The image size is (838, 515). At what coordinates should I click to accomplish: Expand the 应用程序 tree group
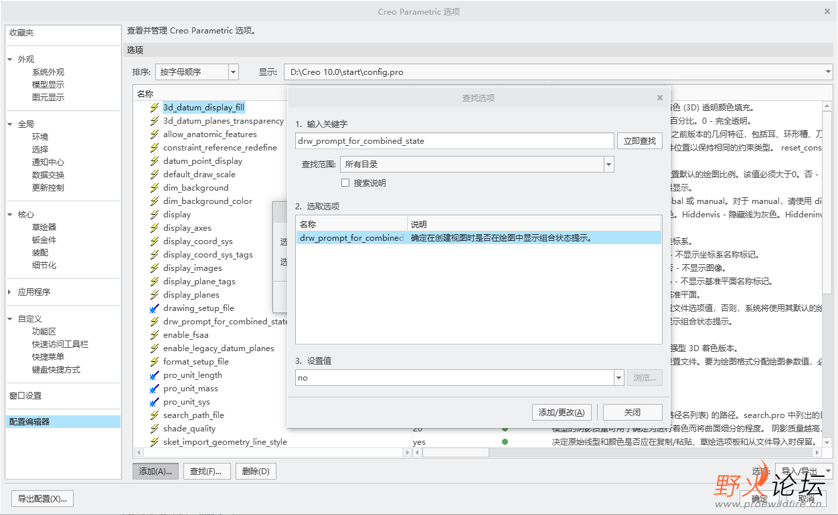10,292
